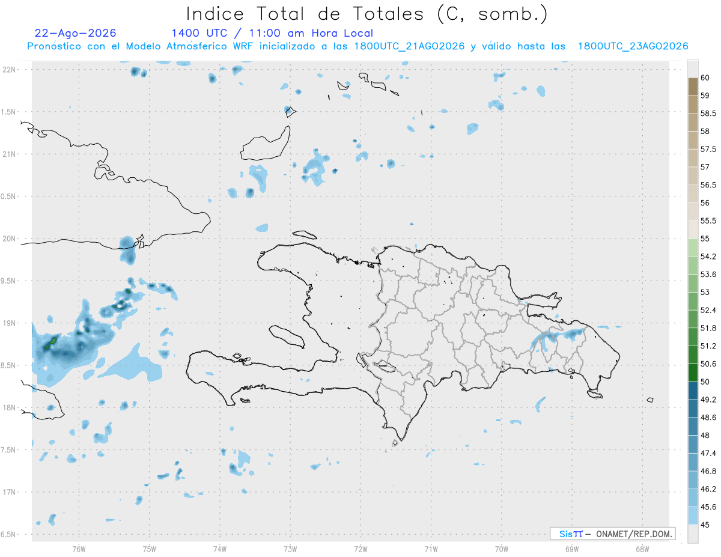Viewport: 721px width, 557px height.
Task: Click the '20N' latitude label
Action: (10, 239)
